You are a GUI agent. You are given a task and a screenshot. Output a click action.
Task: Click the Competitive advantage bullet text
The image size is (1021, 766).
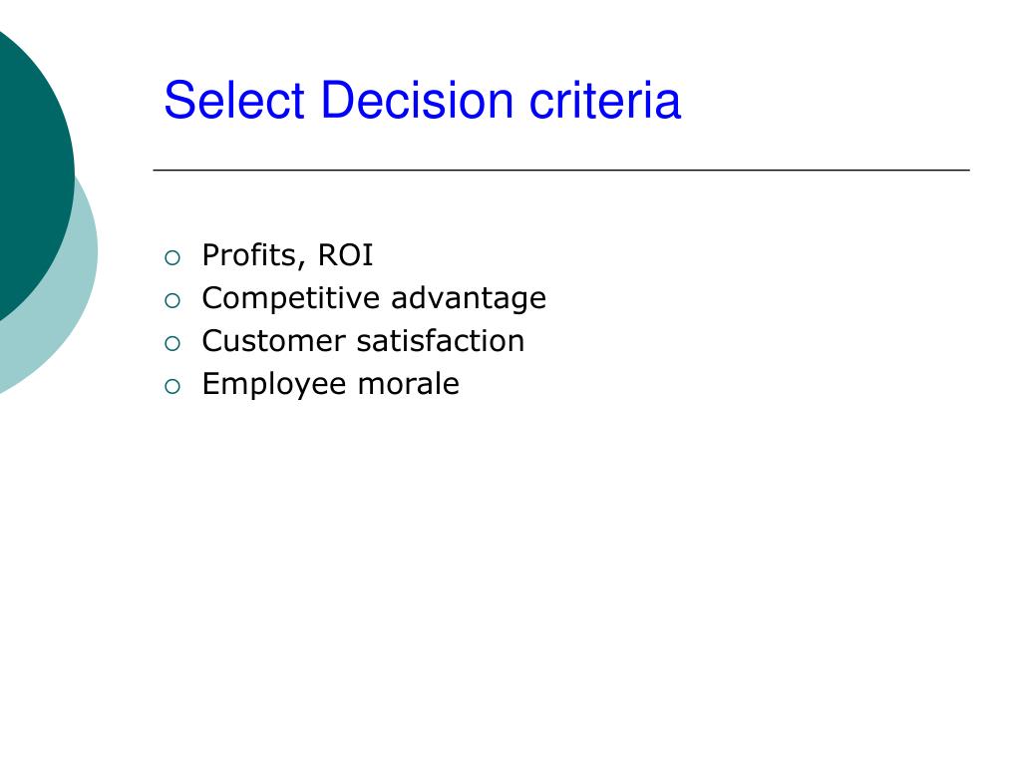(x=374, y=298)
